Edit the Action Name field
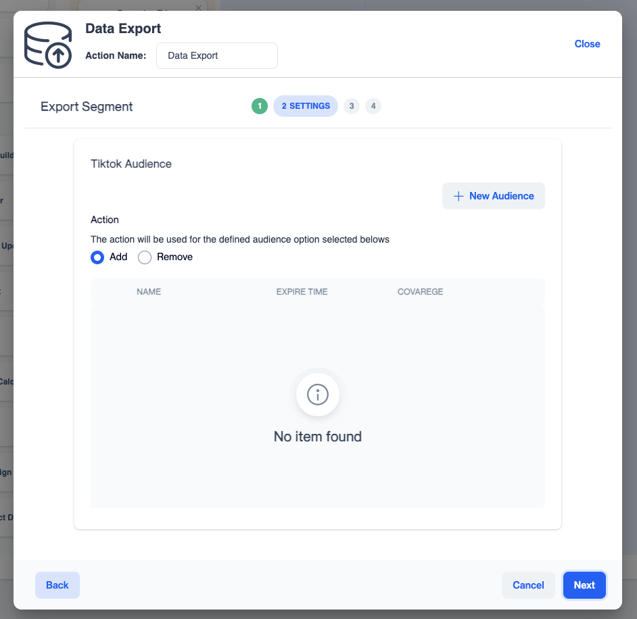 click(217, 55)
